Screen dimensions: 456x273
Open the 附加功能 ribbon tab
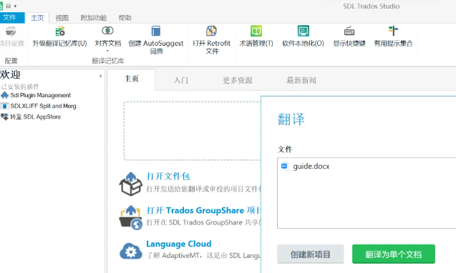pos(94,18)
